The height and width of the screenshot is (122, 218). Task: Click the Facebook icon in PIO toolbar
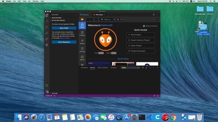(x=114, y=19)
